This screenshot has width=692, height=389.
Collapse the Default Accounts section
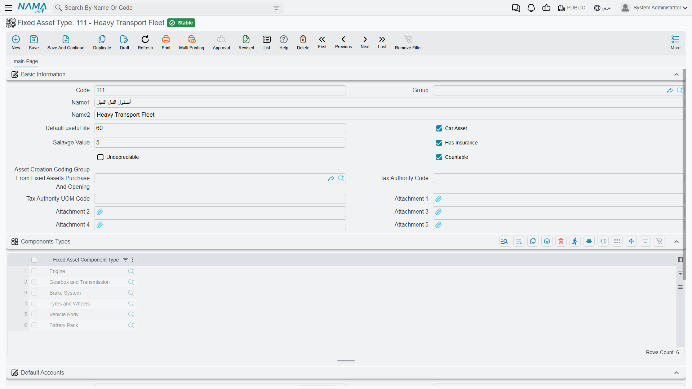point(677,373)
